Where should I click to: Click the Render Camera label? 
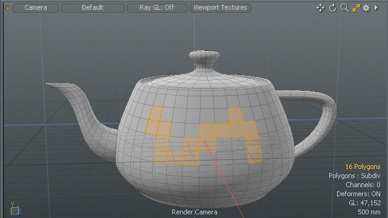click(195, 212)
